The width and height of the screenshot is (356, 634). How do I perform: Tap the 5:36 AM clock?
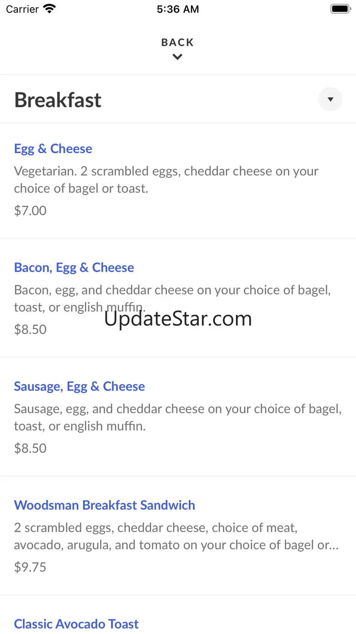coord(178,9)
